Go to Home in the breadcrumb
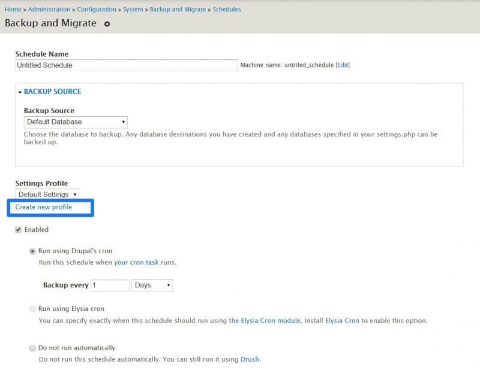The height and width of the screenshot is (373, 480). pyautogui.click(x=13, y=10)
